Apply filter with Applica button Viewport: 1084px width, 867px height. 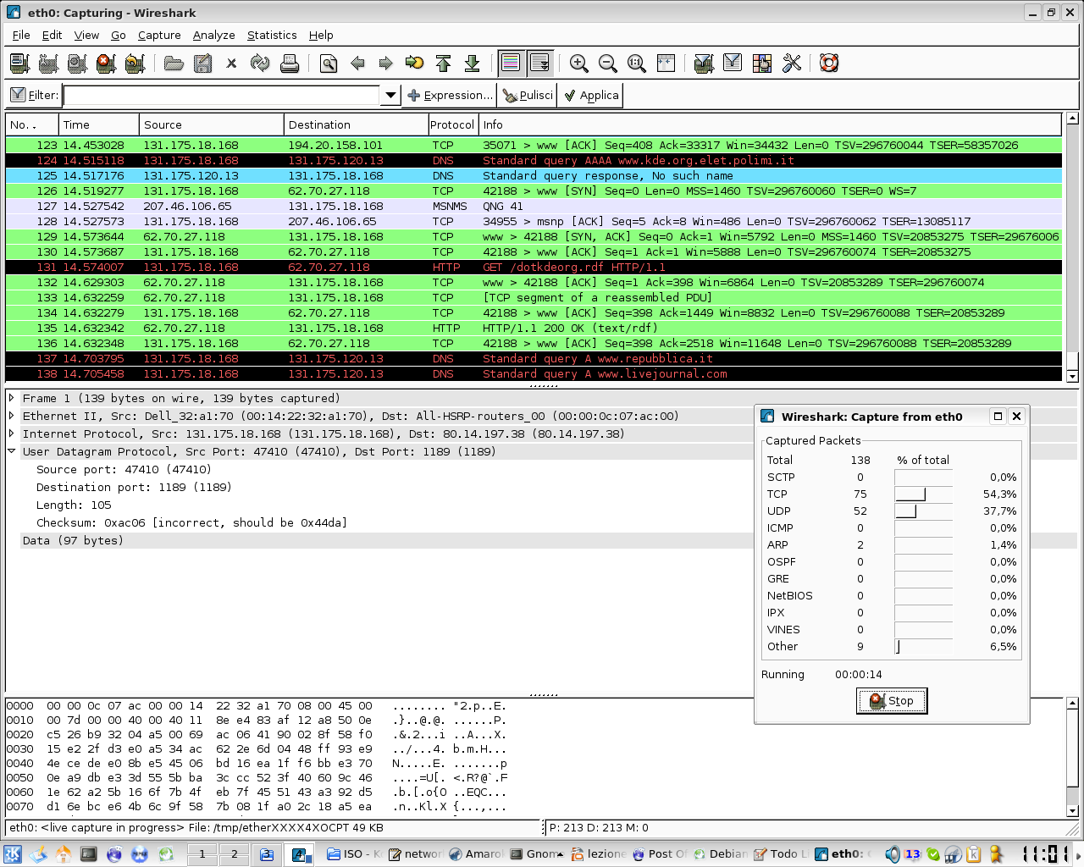(591, 95)
